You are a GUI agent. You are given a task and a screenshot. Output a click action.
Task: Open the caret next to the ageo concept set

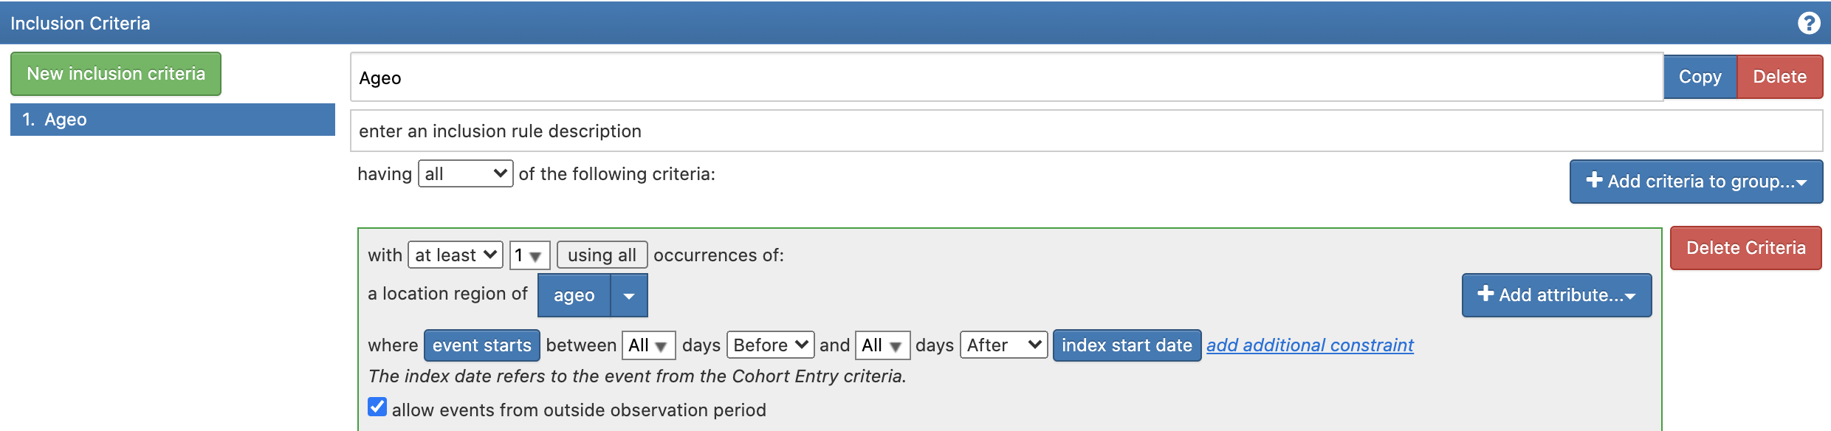(x=629, y=294)
